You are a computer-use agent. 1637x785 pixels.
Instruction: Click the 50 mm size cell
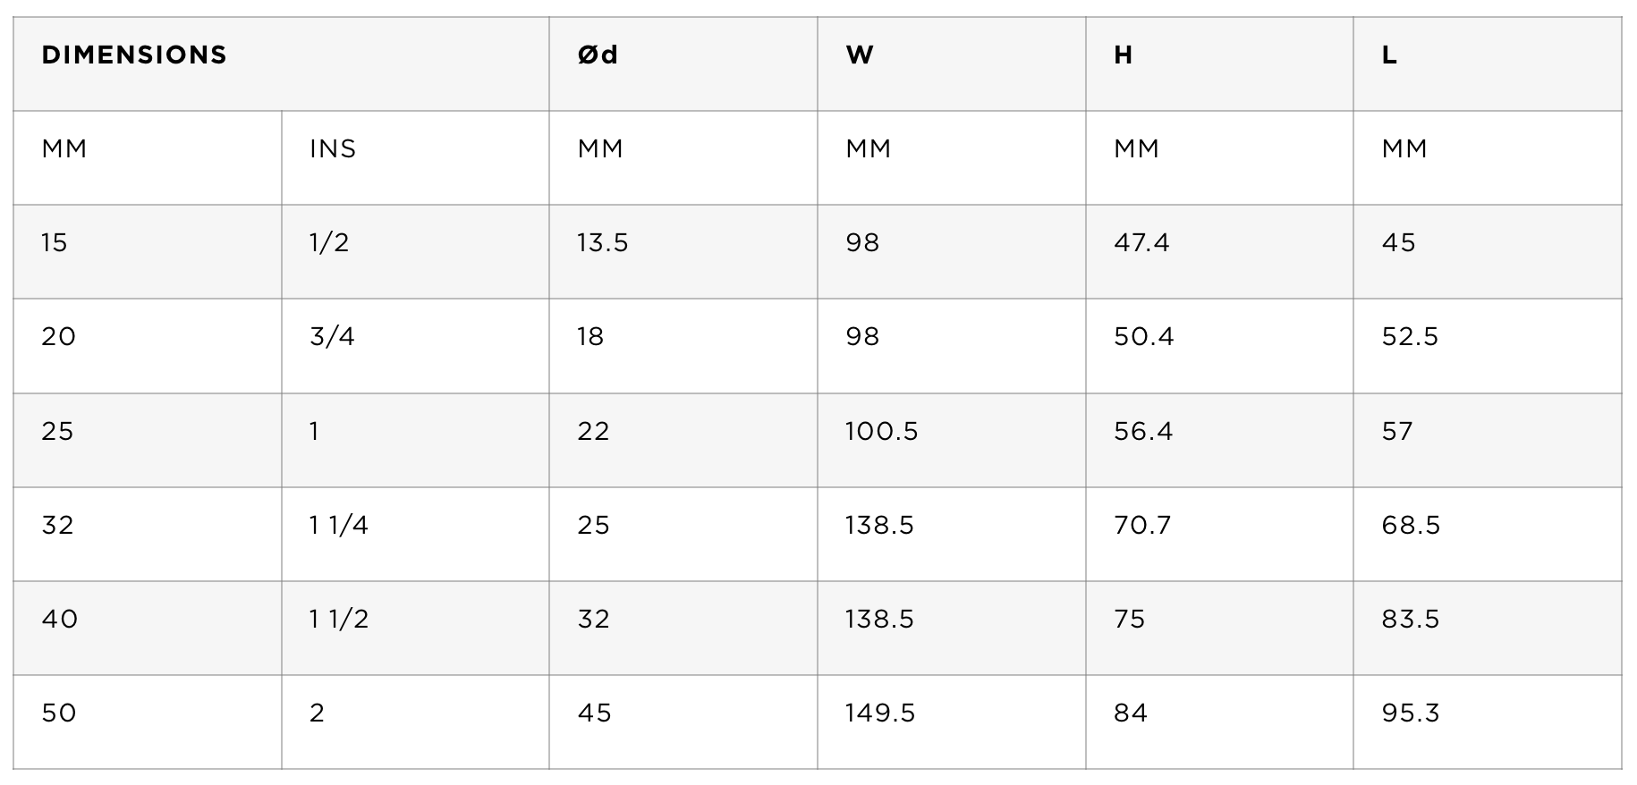148,722
